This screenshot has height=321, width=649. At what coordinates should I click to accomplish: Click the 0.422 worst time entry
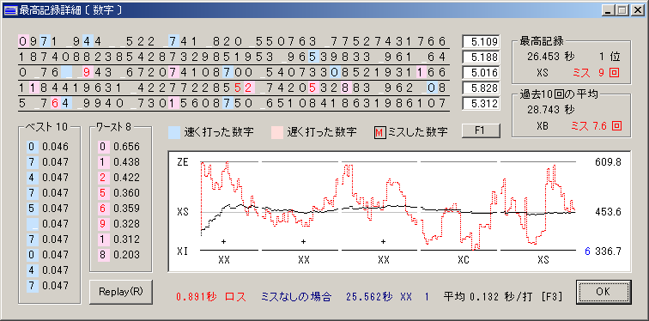point(128,178)
